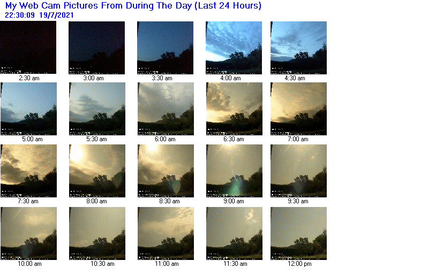Select the 5:30 am thumbnail image
The width and height of the screenshot is (428, 276).
coord(97,109)
